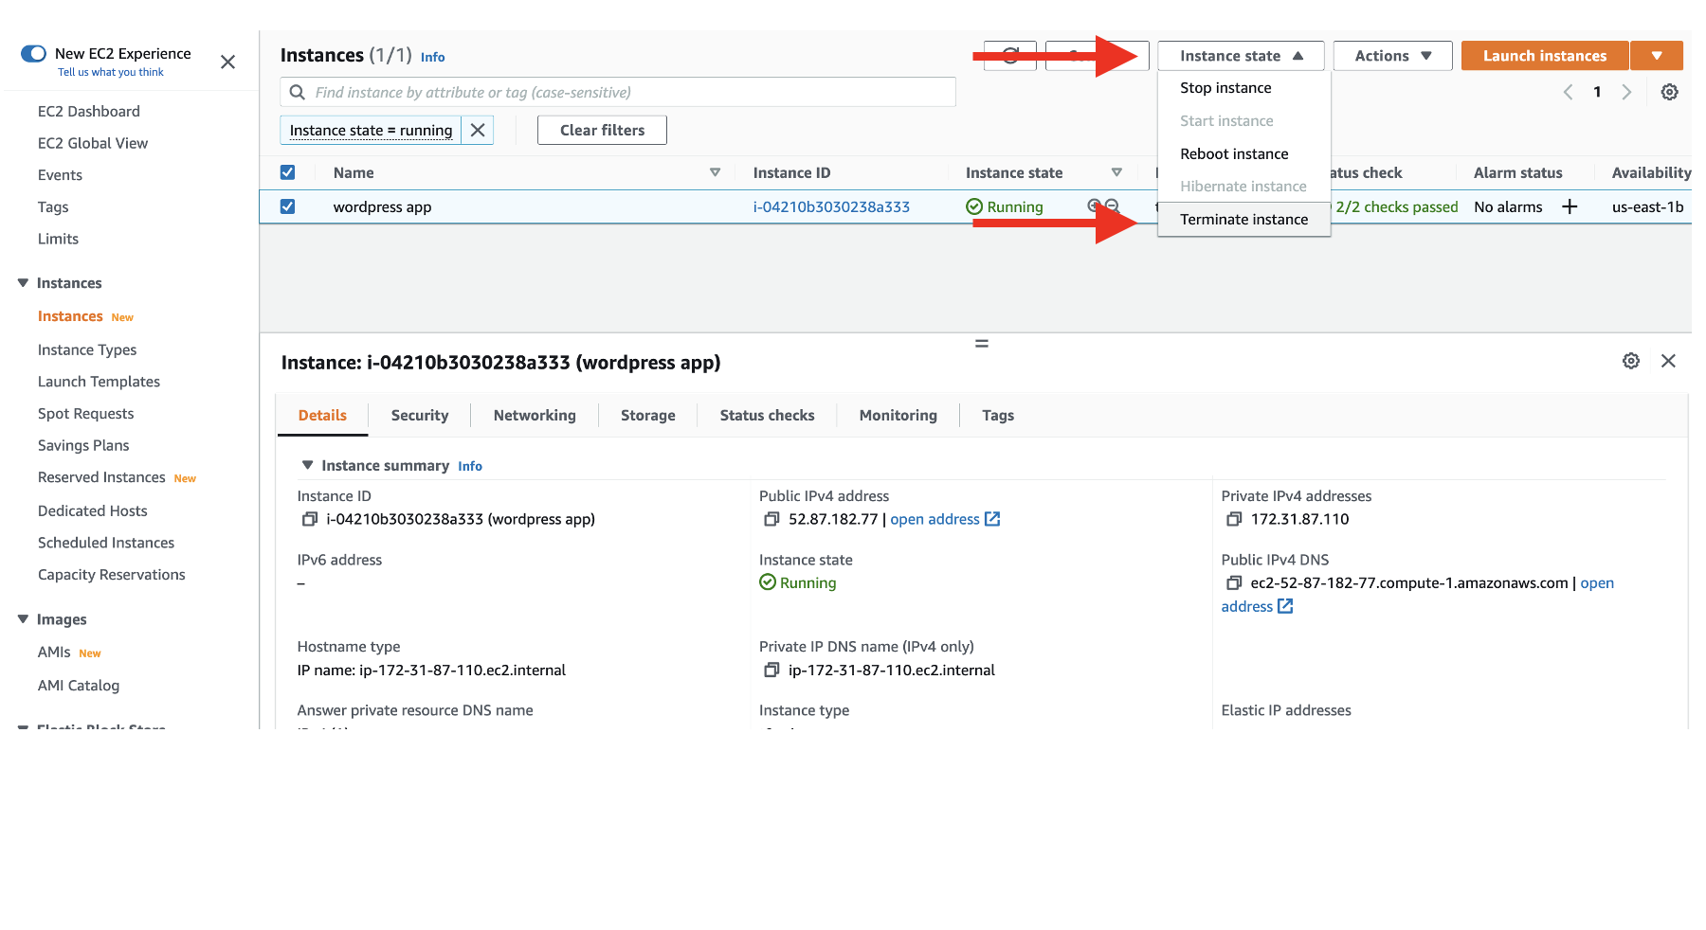Open Spot Requests in sidebar
Image resolution: width=1706 pixels, height=930 pixels.
(85, 414)
